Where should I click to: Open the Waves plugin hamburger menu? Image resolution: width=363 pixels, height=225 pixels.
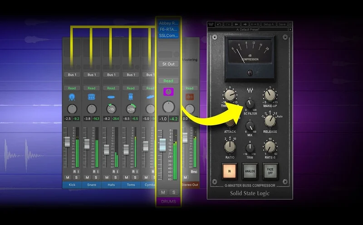tap(290, 24)
